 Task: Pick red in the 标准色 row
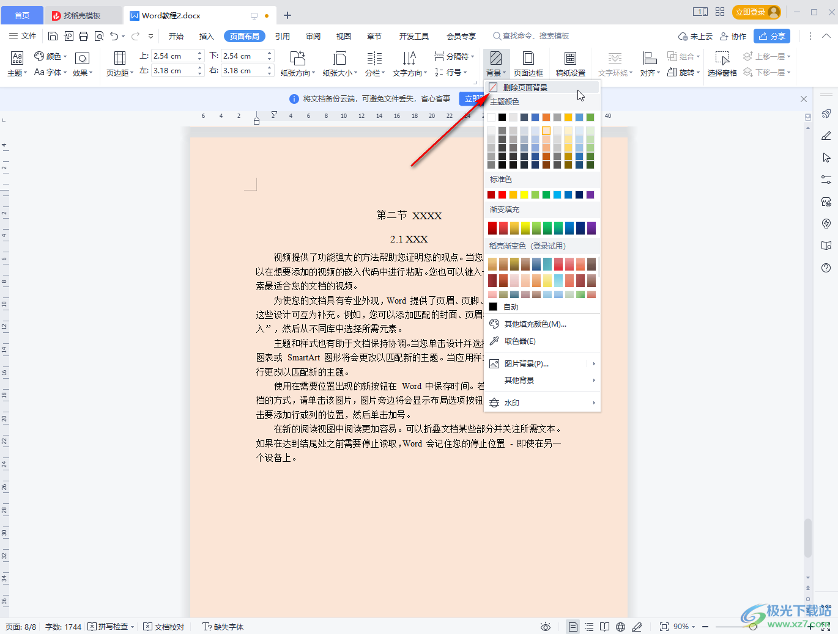[x=502, y=195]
